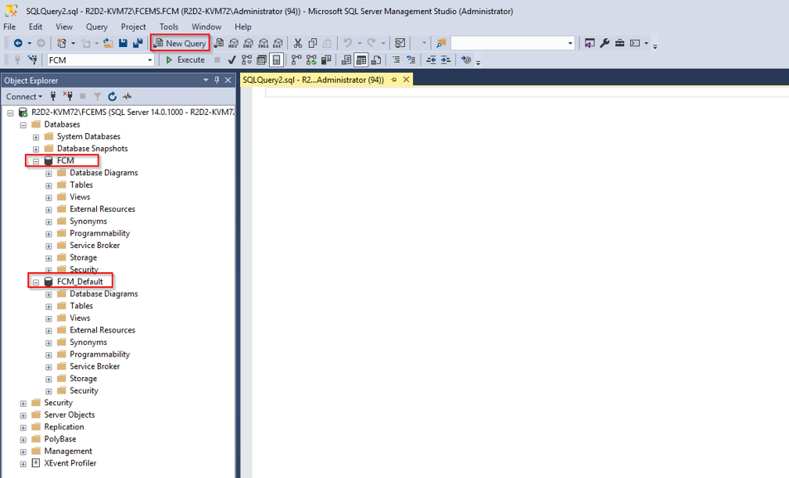Open the Tools menu
The image size is (789, 478).
[x=169, y=26]
